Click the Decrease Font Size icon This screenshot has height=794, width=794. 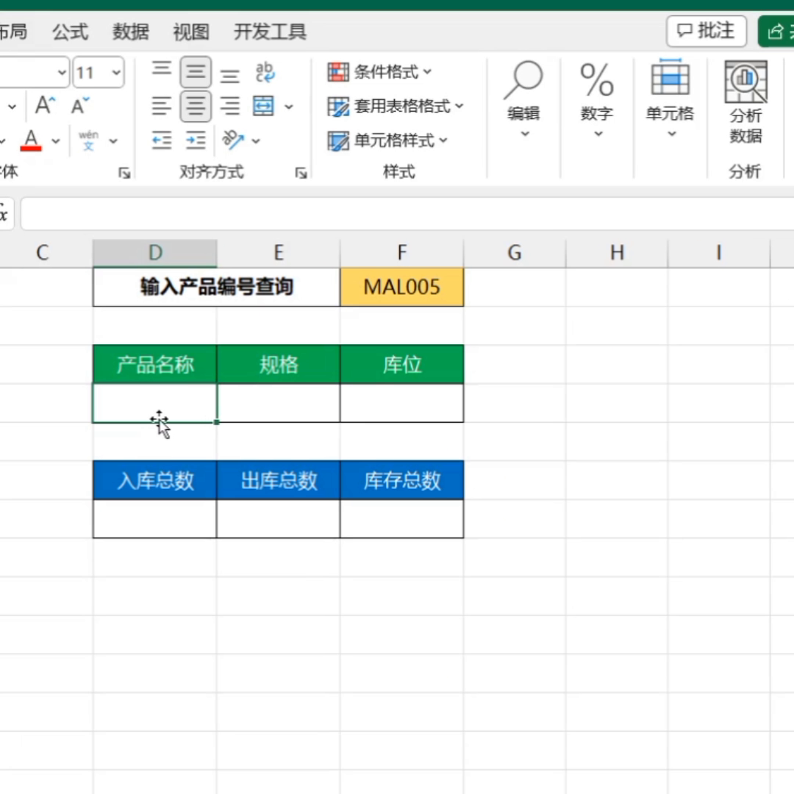(76, 106)
